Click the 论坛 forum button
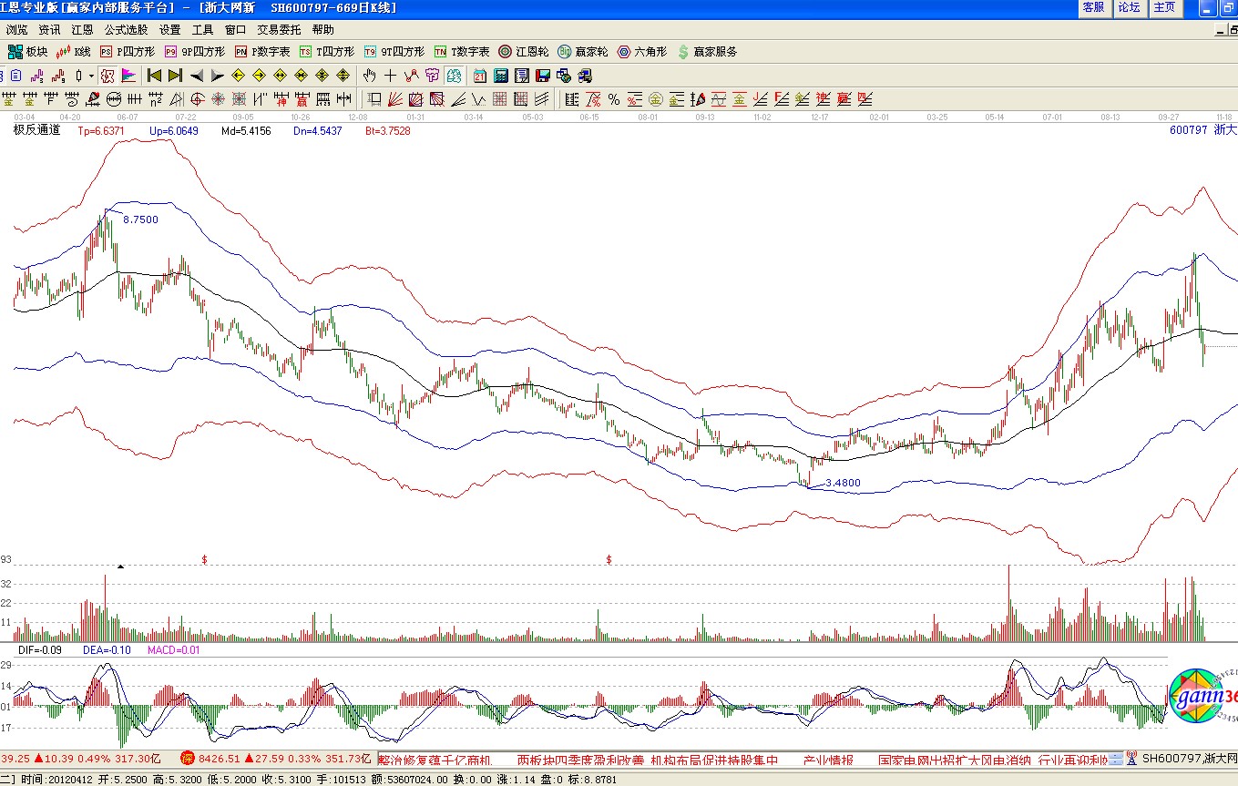The height and width of the screenshot is (786, 1238). (1129, 7)
